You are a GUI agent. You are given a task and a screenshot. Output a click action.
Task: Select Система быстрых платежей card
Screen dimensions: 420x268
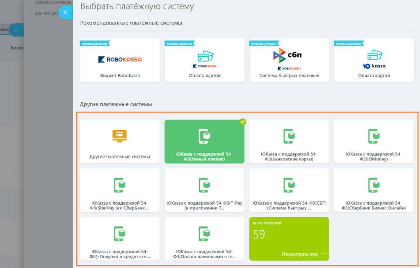[289, 61]
